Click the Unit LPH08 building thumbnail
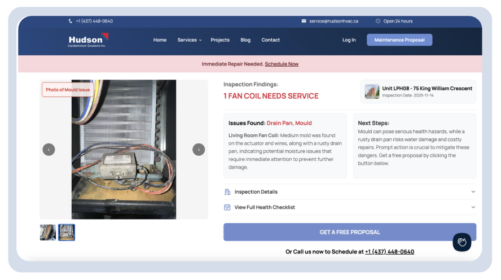Image resolution: width=501 pixels, height=280 pixels. (x=372, y=91)
